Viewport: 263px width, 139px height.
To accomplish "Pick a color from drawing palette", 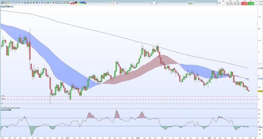I will coord(78,3).
